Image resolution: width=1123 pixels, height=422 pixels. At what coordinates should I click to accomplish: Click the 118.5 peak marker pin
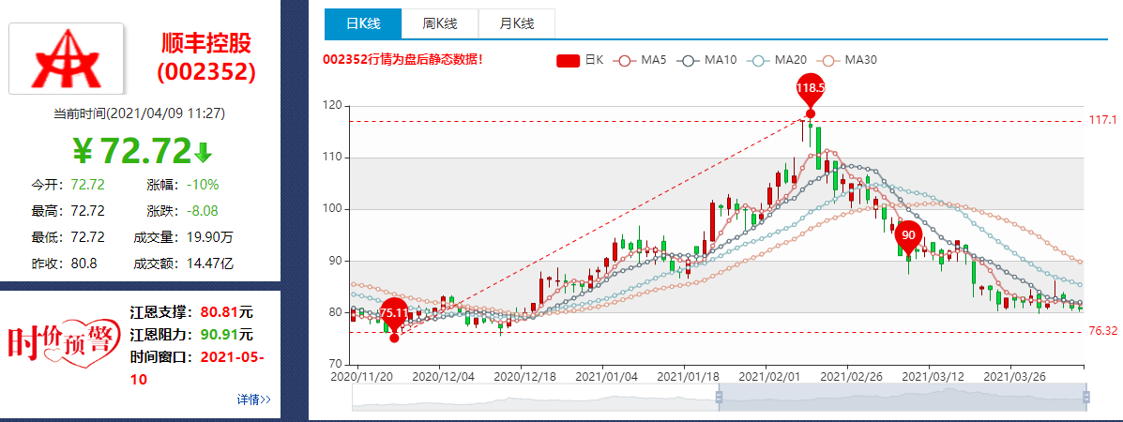[x=810, y=90]
